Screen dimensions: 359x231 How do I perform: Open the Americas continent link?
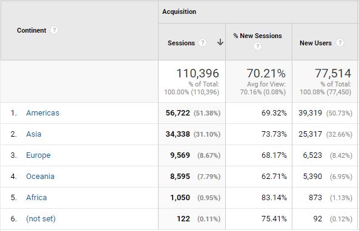coord(42,113)
